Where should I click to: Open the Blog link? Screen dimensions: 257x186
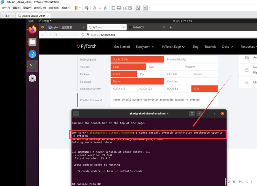(x=195, y=46)
